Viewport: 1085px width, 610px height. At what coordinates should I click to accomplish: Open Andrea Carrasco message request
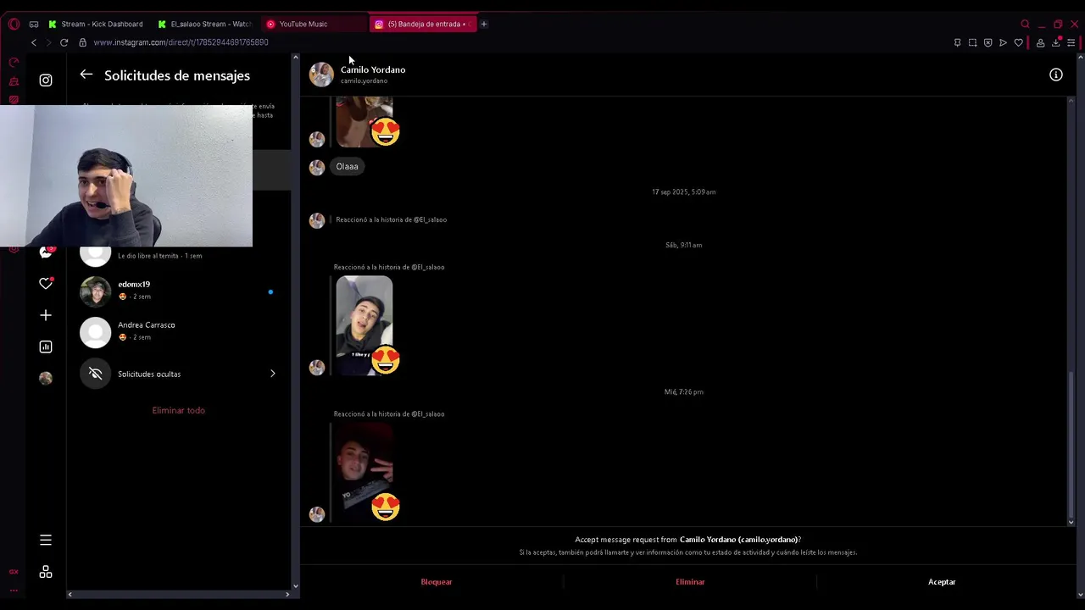(x=178, y=331)
